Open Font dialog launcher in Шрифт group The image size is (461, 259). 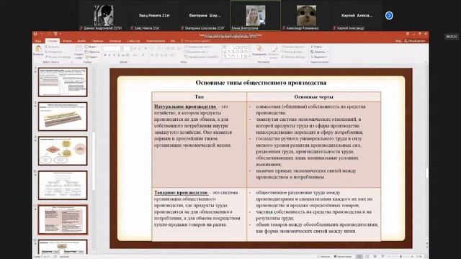click(x=147, y=63)
